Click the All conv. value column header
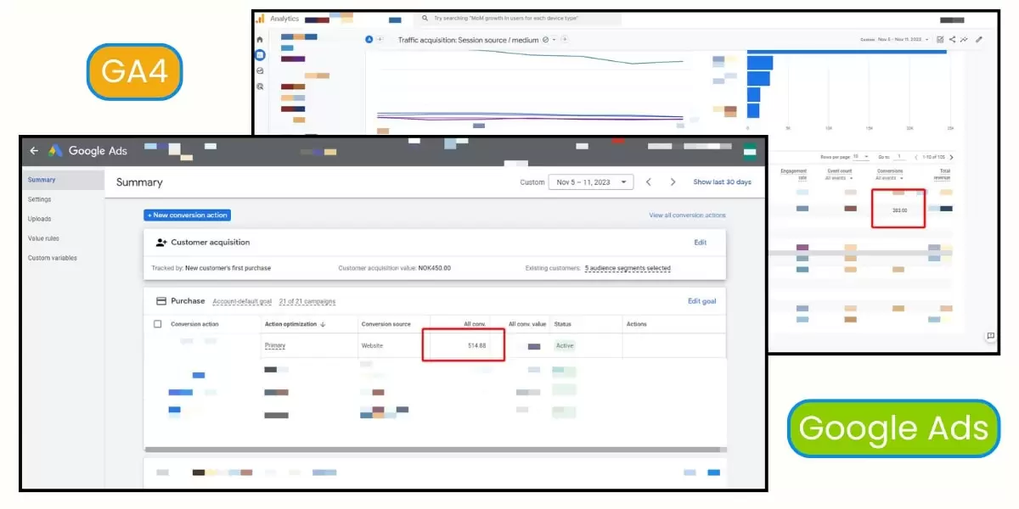Image resolution: width=1019 pixels, height=509 pixels. point(527,324)
